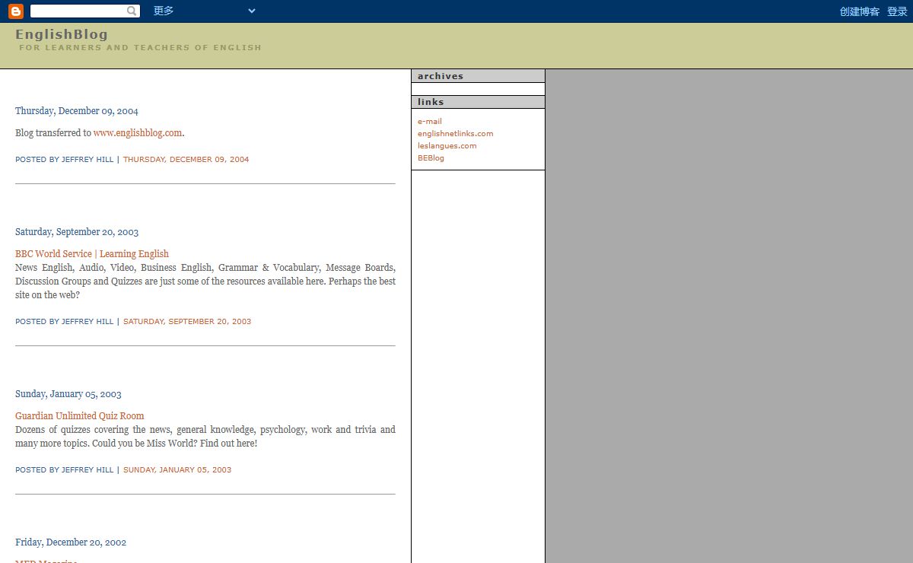This screenshot has width=913, height=563.
Task: Open Guardian Unlimited Quiz Room link
Action: point(80,416)
